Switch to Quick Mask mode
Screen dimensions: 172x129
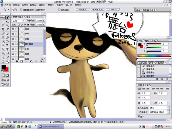click(7, 75)
